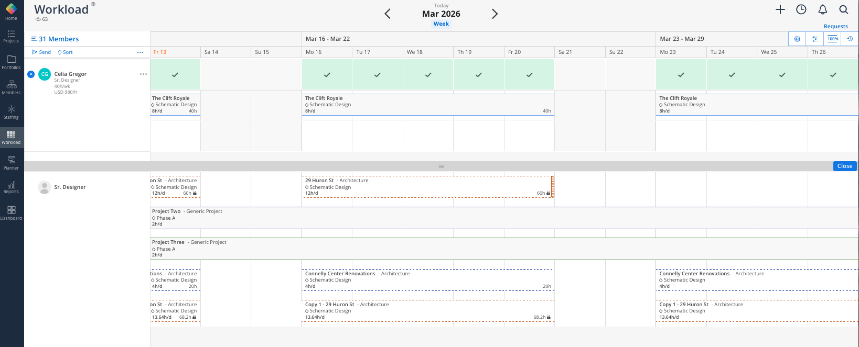Open the Week view selector
This screenshot has width=859, height=347.
[441, 24]
